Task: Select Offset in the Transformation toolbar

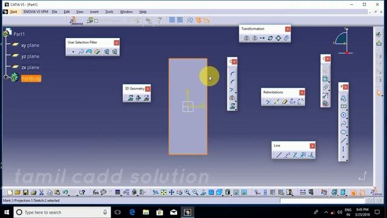Action: [x=286, y=38]
